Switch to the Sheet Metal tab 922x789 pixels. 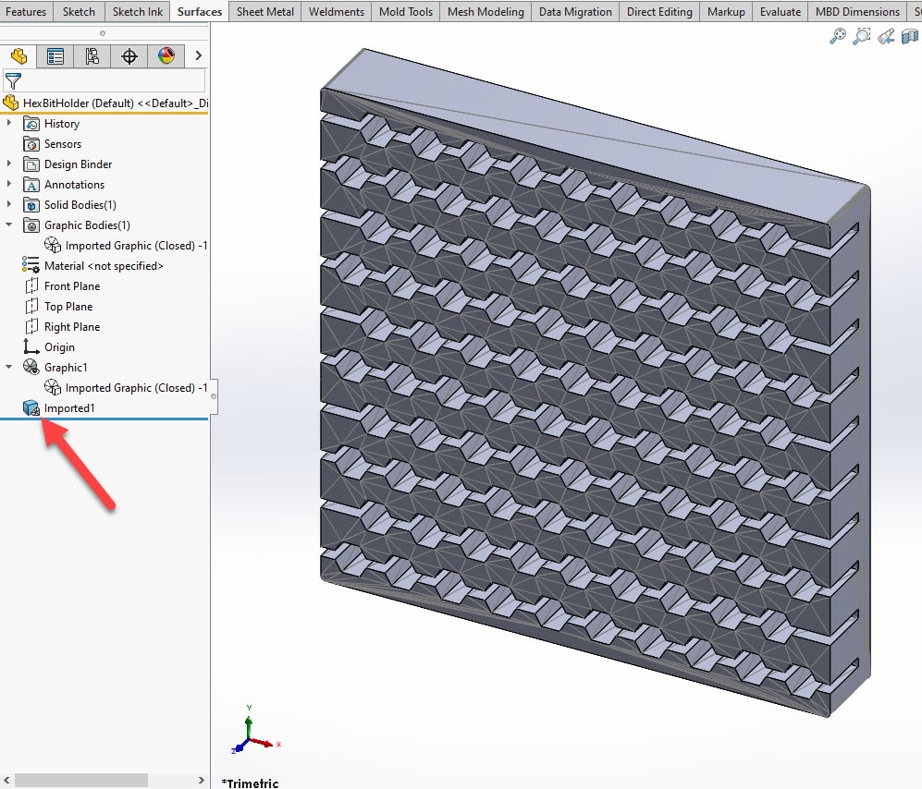point(265,12)
